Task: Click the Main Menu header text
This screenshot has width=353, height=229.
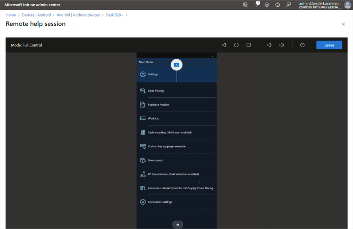Action: pos(146,62)
